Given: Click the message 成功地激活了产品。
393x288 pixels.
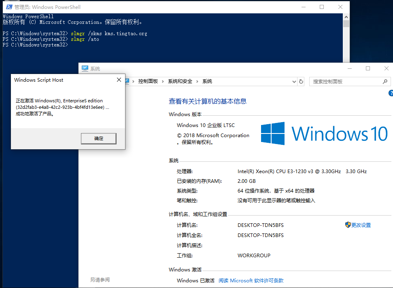Looking at the screenshot, I should [x=35, y=114].
